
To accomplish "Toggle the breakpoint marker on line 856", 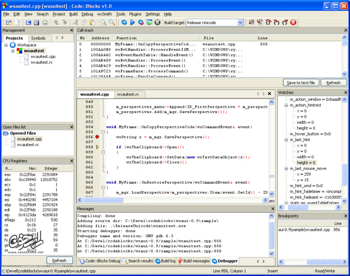I will point(97,137).
